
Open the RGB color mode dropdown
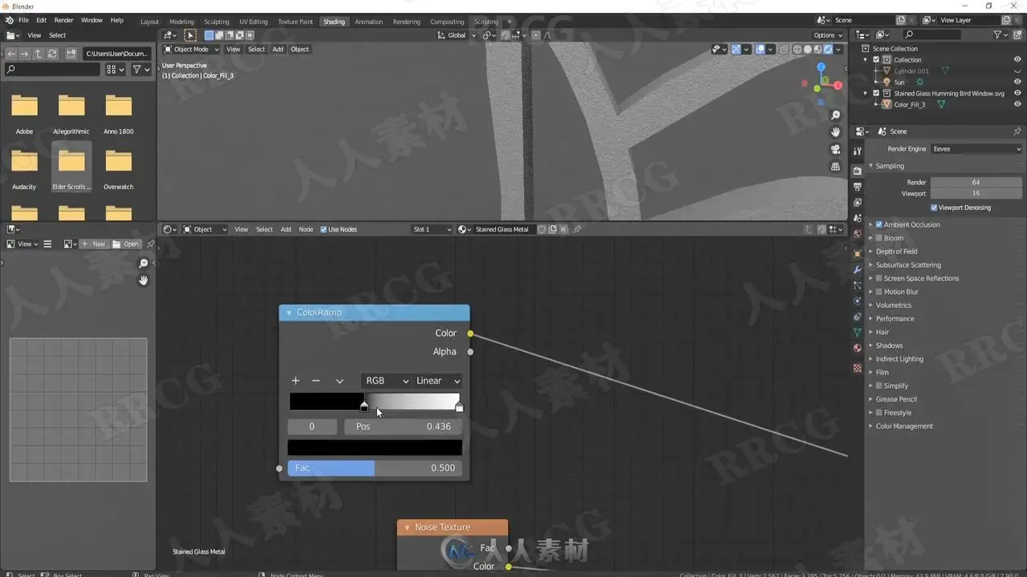tap(386, 381)
